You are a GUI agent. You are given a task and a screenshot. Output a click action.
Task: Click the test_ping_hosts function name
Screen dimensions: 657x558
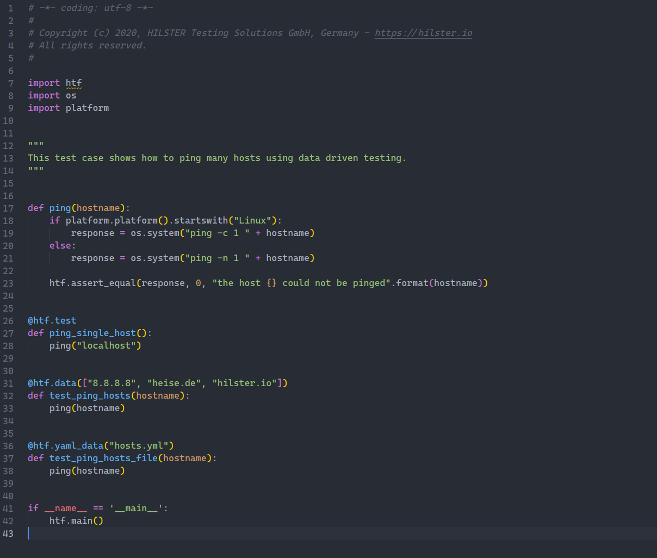tap(89, 395)
